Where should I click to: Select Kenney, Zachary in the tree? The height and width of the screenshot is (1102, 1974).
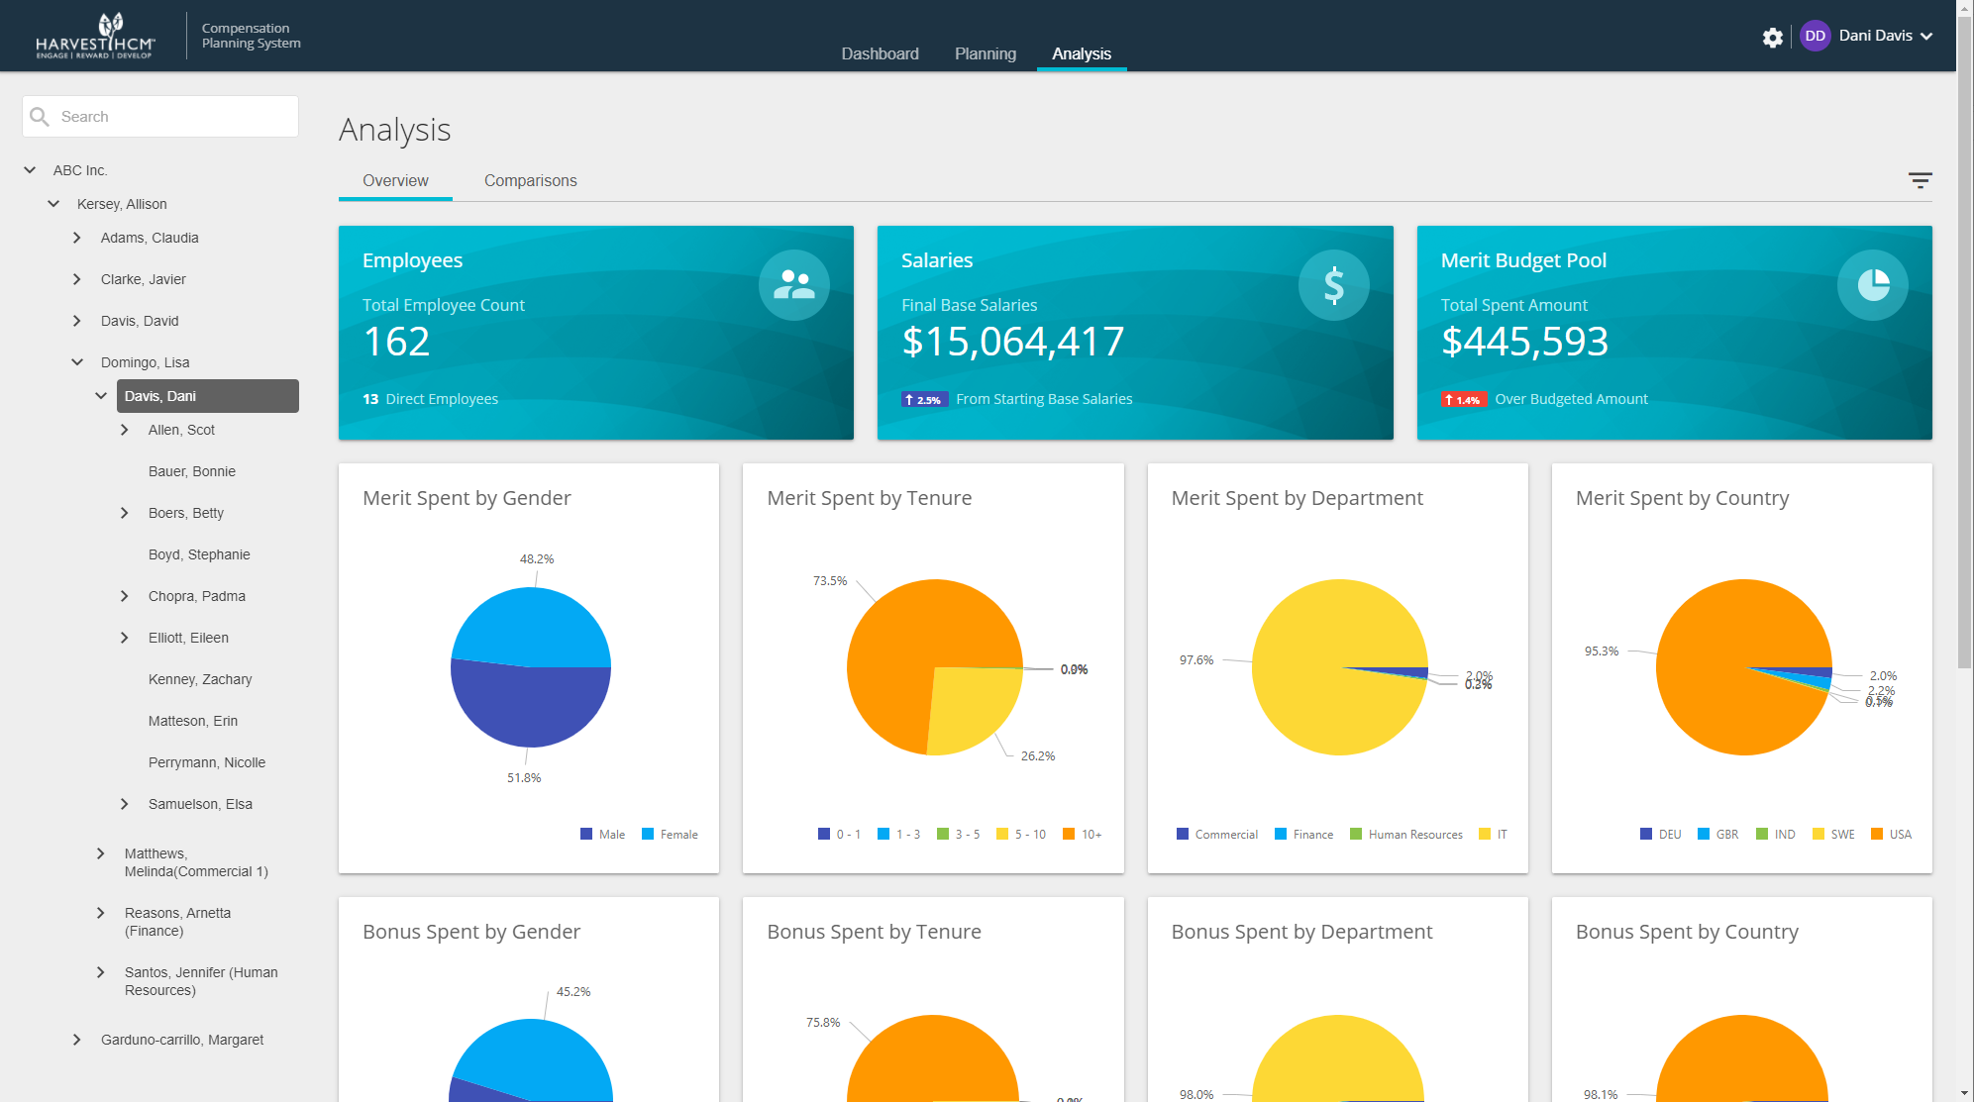[200, 679]
